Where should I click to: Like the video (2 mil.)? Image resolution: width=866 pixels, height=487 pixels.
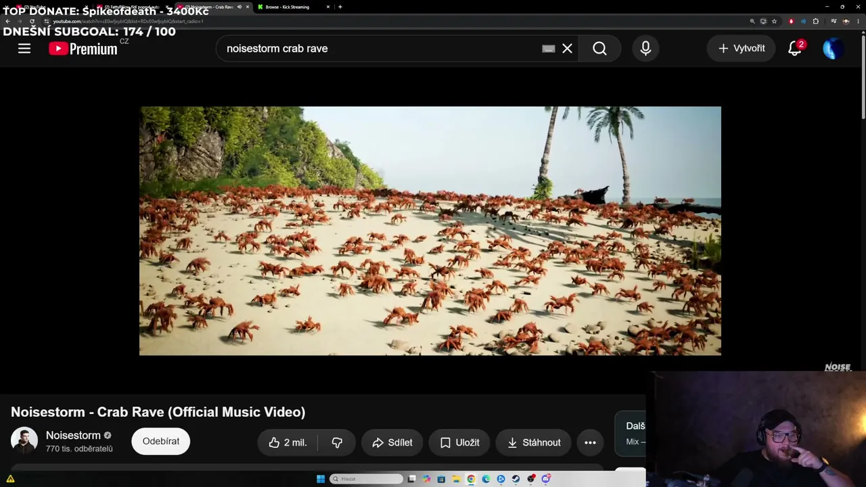(x=288, y=442)
